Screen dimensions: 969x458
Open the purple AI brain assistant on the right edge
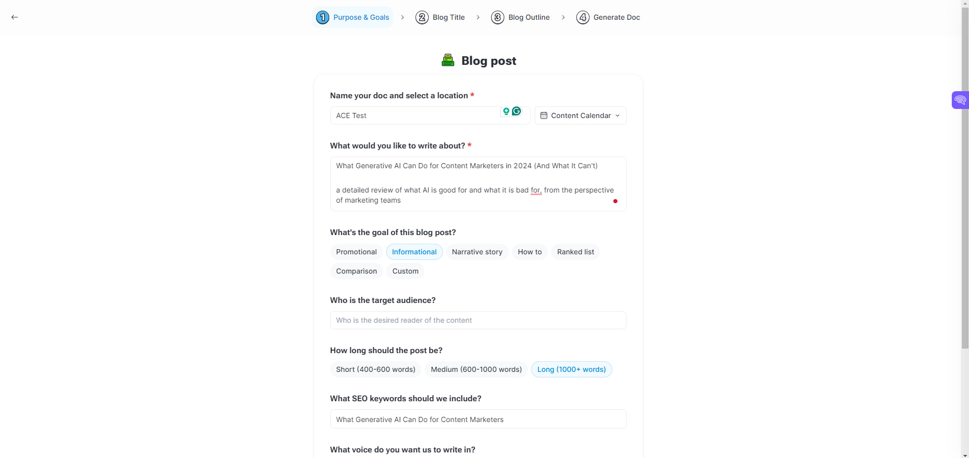point(960,100)
